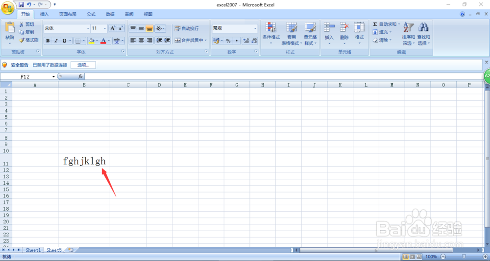490x261 pixels.
Task: Switch to the 公式 ribbon tab
Action: click(x=91, y=14)
